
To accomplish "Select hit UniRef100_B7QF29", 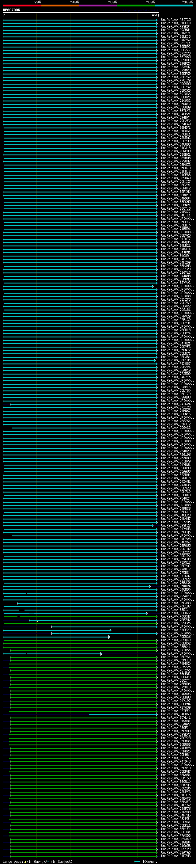I will 176,630.
